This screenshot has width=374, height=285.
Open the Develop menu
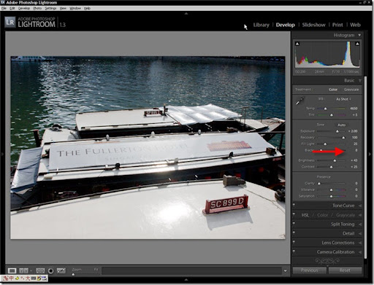point(24,8)
